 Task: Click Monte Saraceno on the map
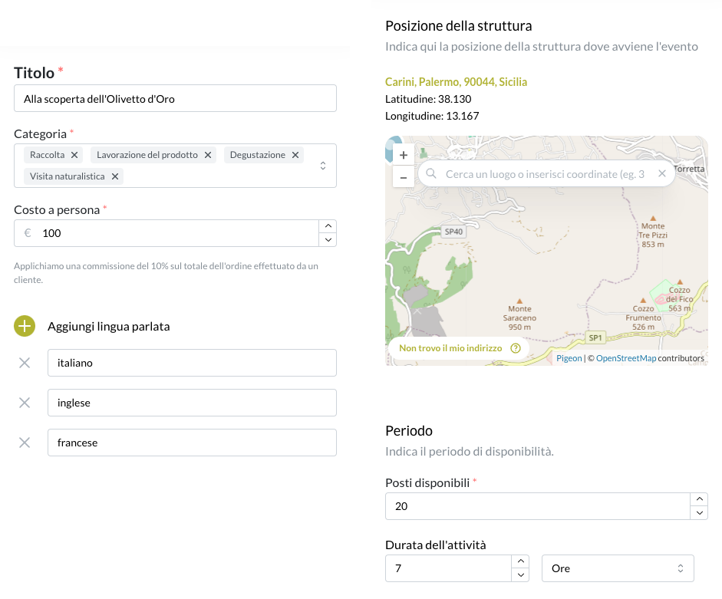(519, 318)
